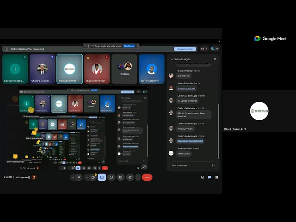Click the send message arrow icon
Image resolution: width=296 pixels, height=222 pixels.
pyautogui.click(x=214, y=166)
